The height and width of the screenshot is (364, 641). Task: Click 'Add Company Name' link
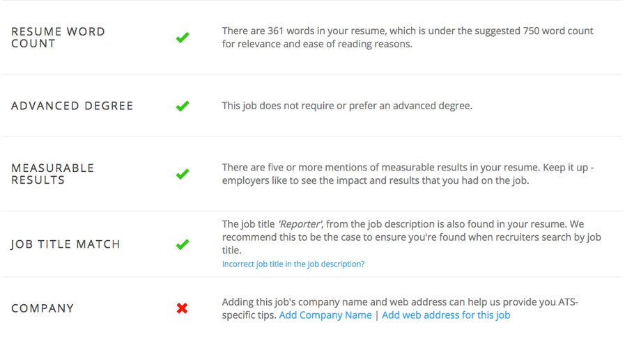coord(325,315)
